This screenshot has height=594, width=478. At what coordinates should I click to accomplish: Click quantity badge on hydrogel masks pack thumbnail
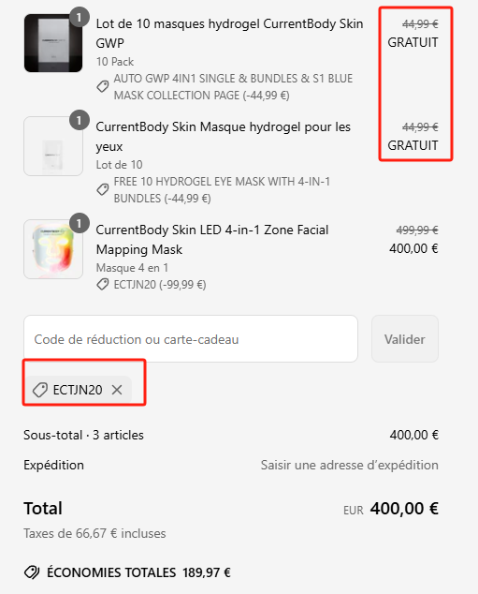coord(79,18)
